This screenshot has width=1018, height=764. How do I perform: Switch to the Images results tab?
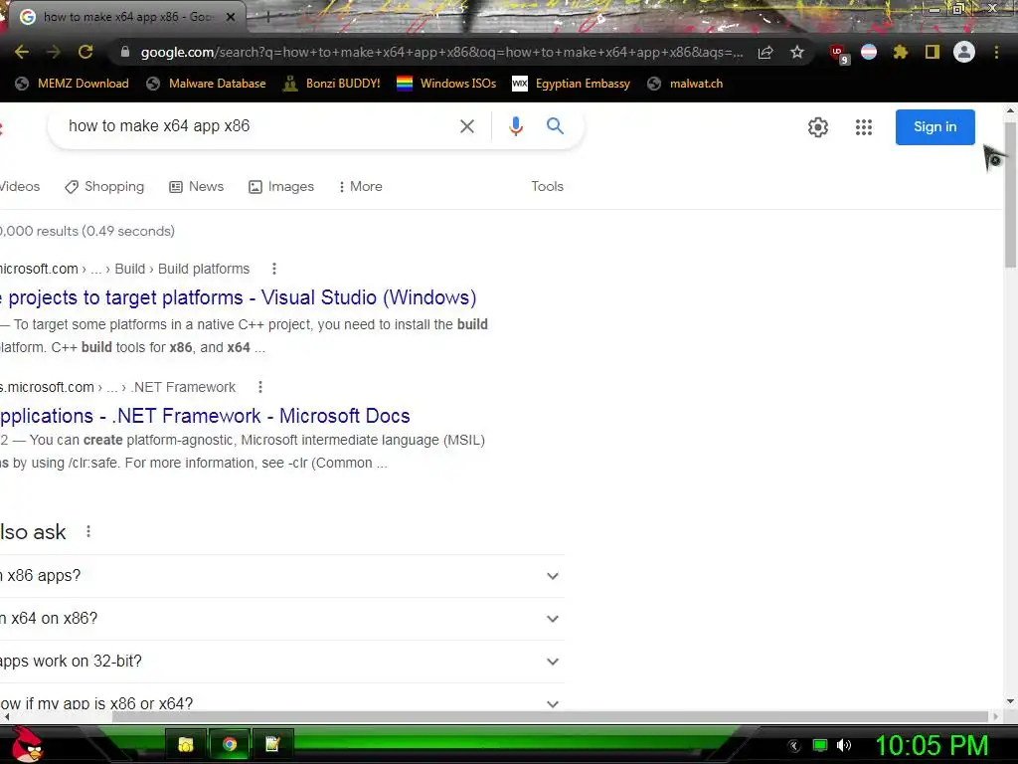281,187
